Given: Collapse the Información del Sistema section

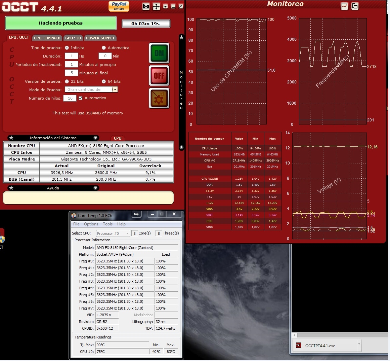Looking at the screenshot, I should (x=95, y=138).
